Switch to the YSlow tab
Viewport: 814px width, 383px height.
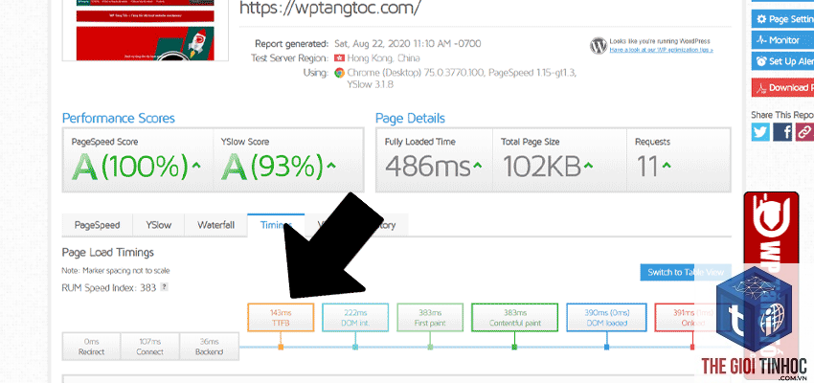[158, 225]
